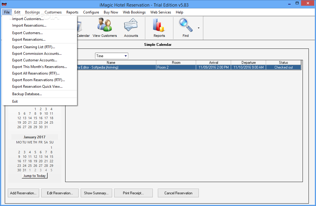This screenshot has width=316, height=206.
Task: Open the Reports menu in menu bar
Action: (72, 12)
